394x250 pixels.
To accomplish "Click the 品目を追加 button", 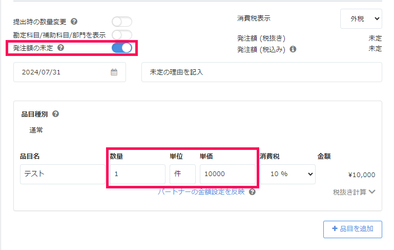I will 352,229.
